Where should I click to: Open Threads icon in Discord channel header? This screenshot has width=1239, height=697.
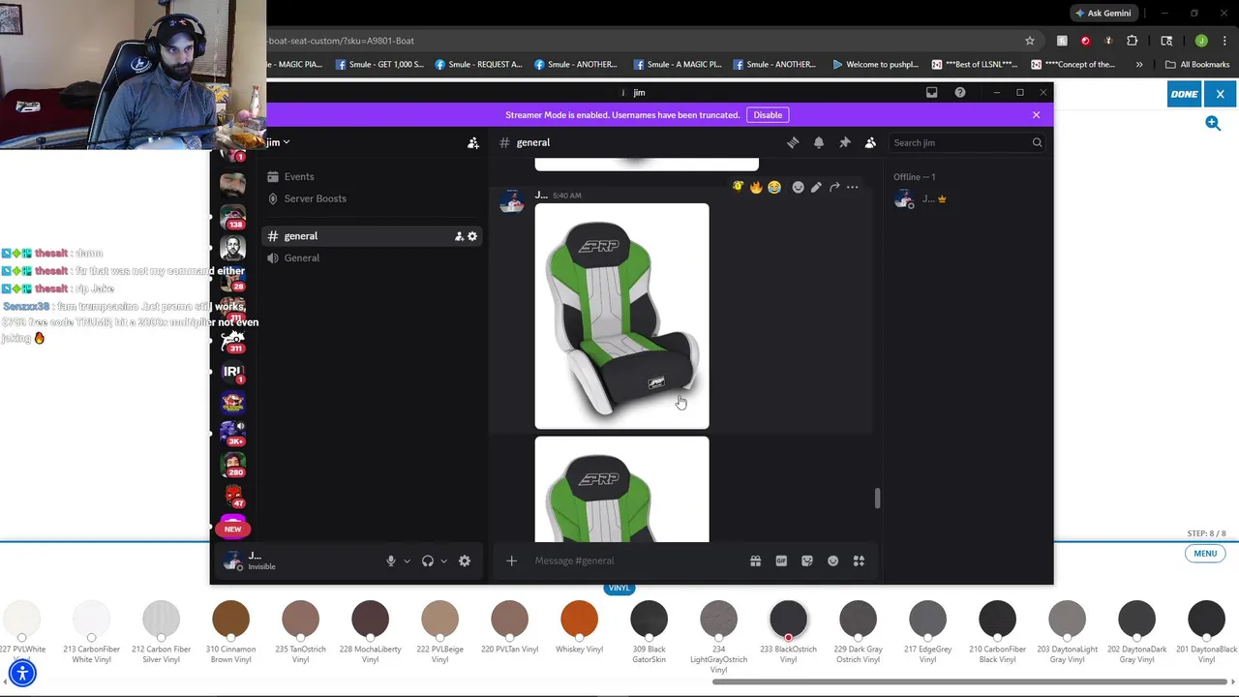pos(793,142)
